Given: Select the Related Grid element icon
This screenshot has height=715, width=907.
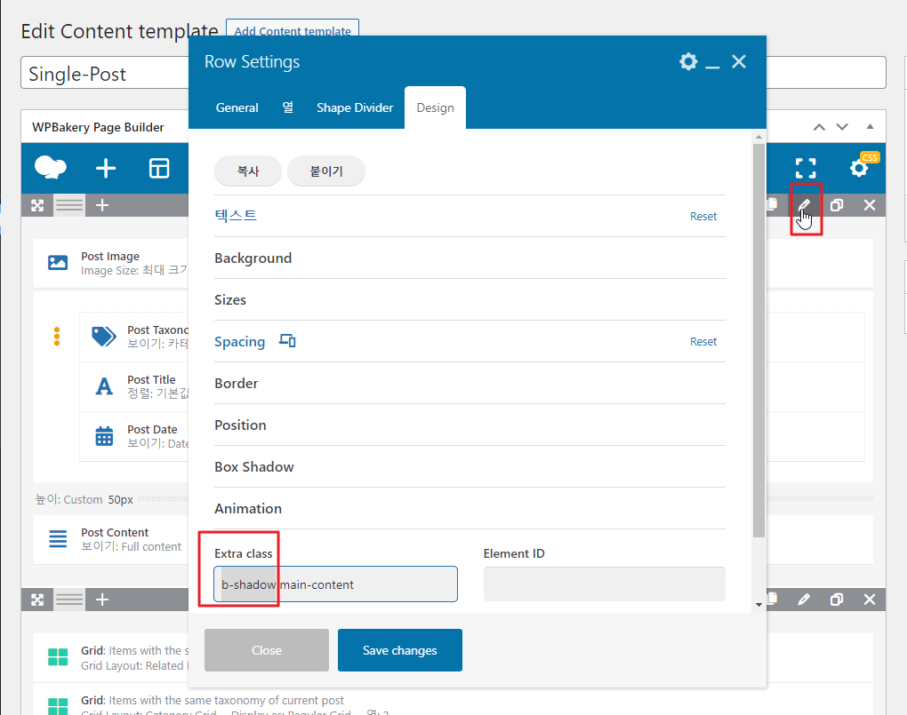Looking at the screenshot, I should pyautogui.click(x=58, y=657).
